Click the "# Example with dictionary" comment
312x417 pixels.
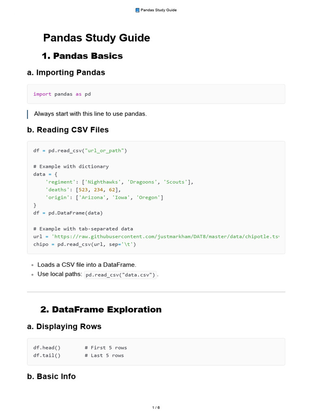(71, 166)
